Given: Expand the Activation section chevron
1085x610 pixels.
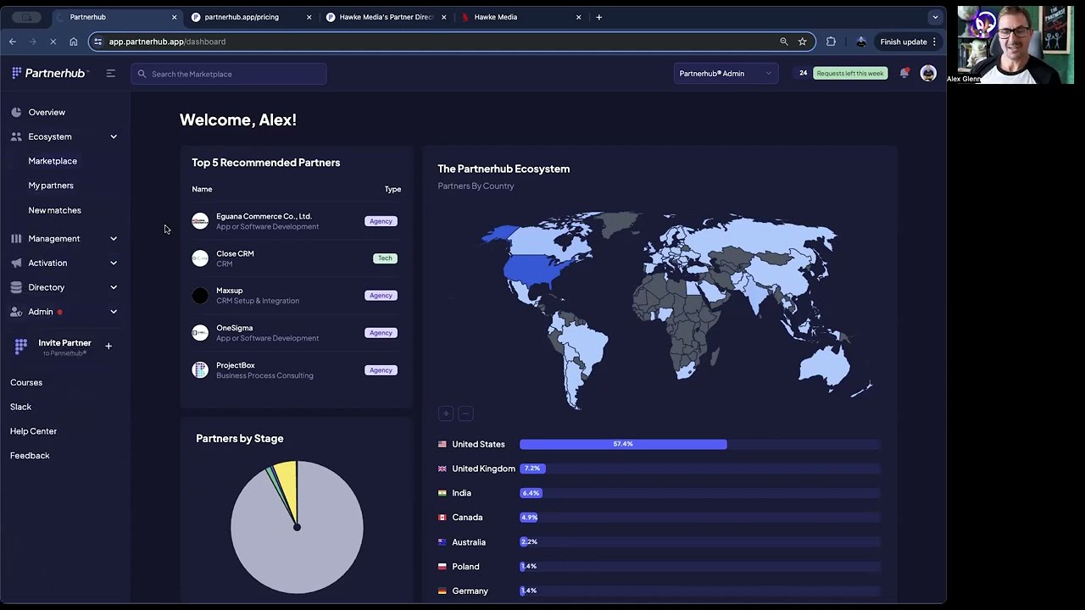Looking at the screenshot, I should point(114,263).
